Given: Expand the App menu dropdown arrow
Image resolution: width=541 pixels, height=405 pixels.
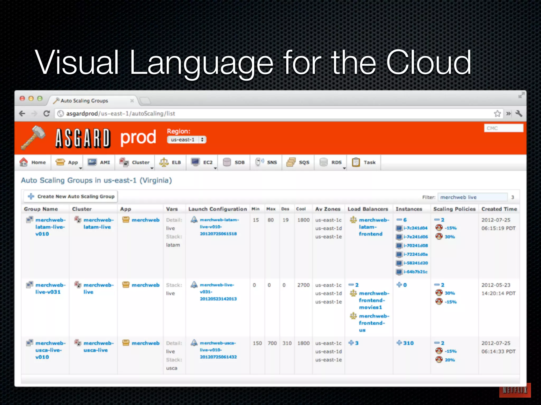Looking at the screenshot, I should tap(80, 168).
